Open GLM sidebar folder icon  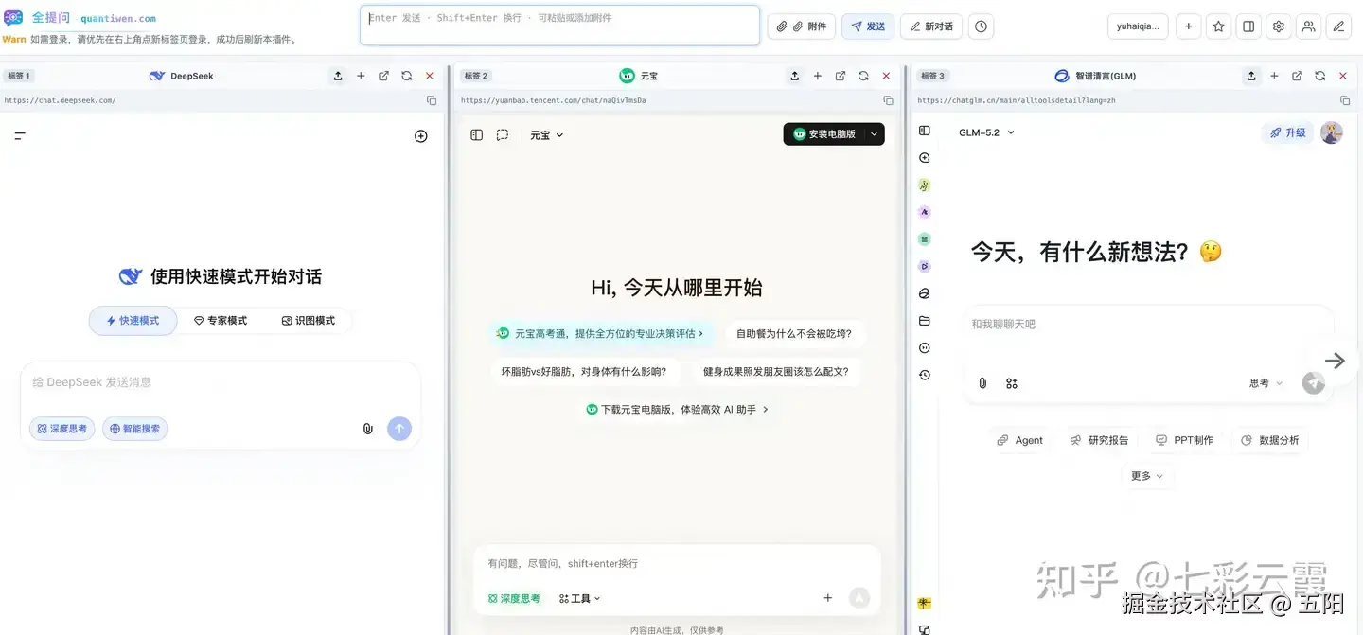click(x=925, y=321)
